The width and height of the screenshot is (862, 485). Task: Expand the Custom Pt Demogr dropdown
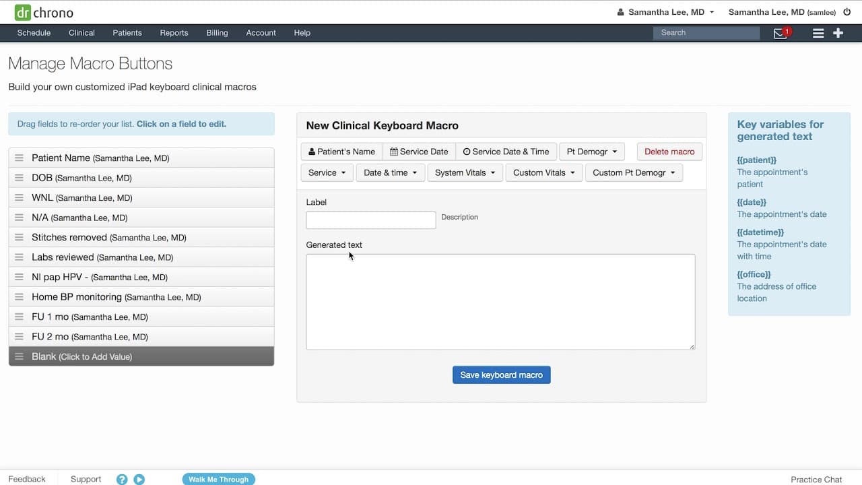634,172
